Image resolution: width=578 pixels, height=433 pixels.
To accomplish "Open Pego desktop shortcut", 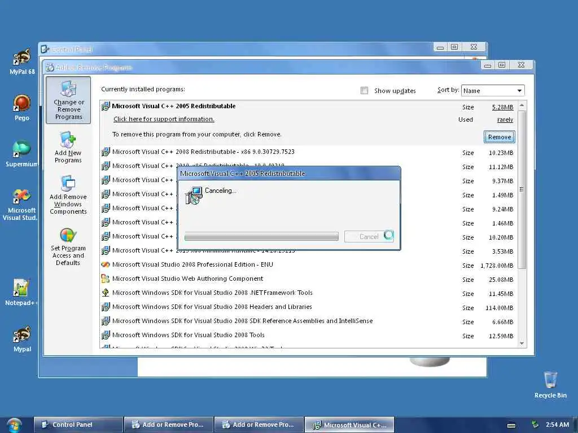I will [22, 108].
